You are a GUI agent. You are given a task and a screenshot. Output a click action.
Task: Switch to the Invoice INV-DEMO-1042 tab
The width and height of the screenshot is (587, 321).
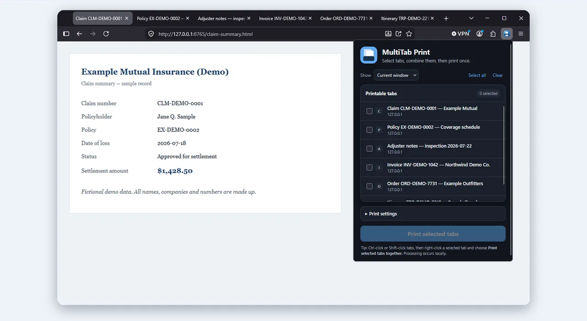[x=285, y=18]
